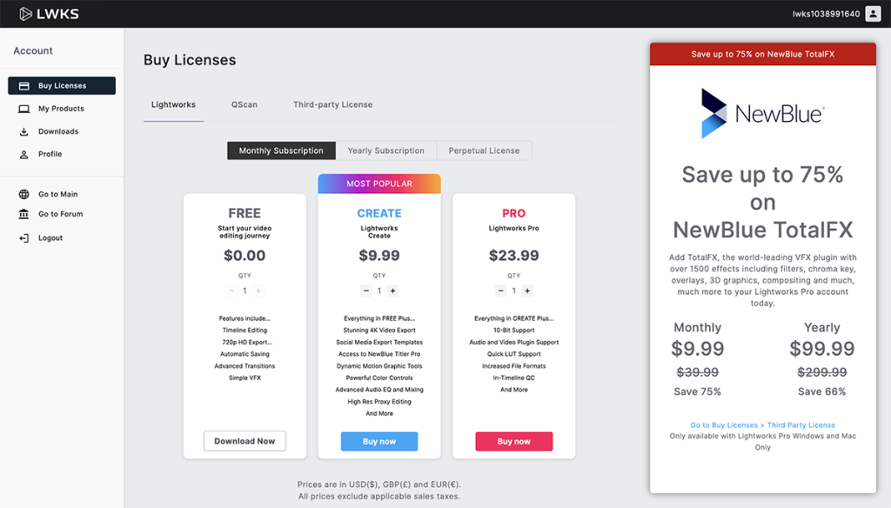Open the user account icon top right
The height and width of the screenshot is (508, 891).
click(871, 13)
